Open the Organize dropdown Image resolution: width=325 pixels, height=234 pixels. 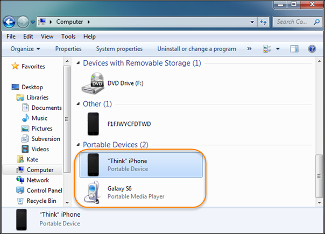point(25,49)
